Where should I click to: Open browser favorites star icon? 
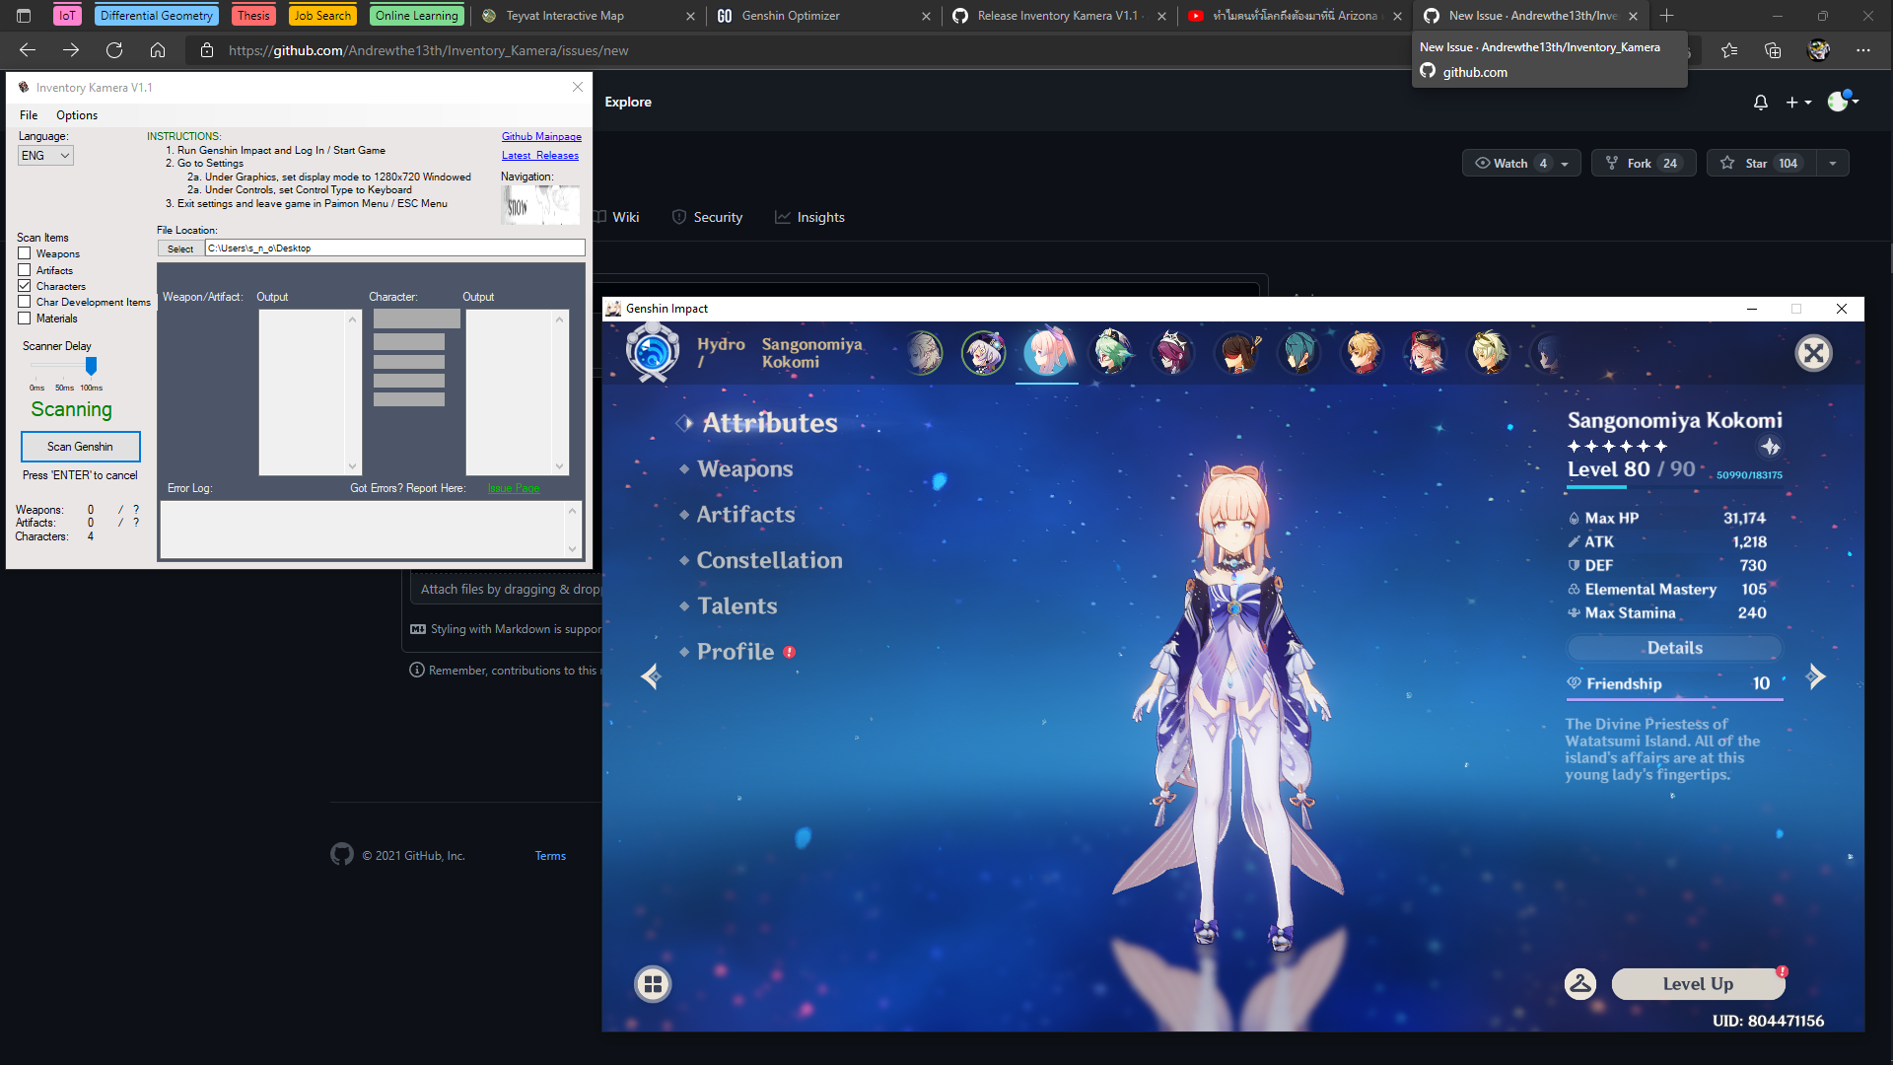[1729, 50]
